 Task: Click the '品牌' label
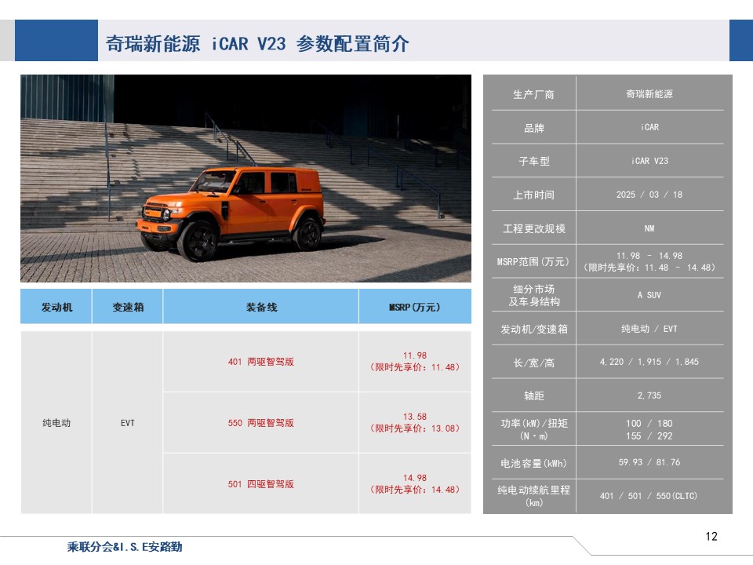pyautogui.click(x=533, y=128)
